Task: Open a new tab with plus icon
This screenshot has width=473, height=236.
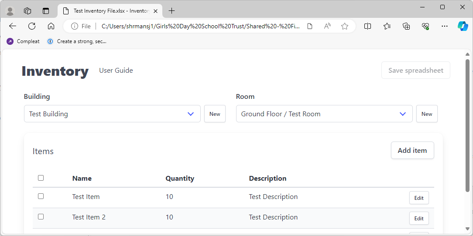Action: coord(172,11)
